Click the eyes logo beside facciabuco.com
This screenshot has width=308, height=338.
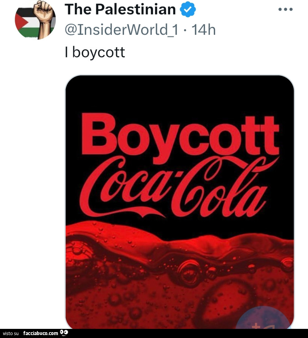tap(64, 333)
